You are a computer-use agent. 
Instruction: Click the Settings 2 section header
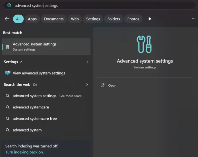point(13,62)
